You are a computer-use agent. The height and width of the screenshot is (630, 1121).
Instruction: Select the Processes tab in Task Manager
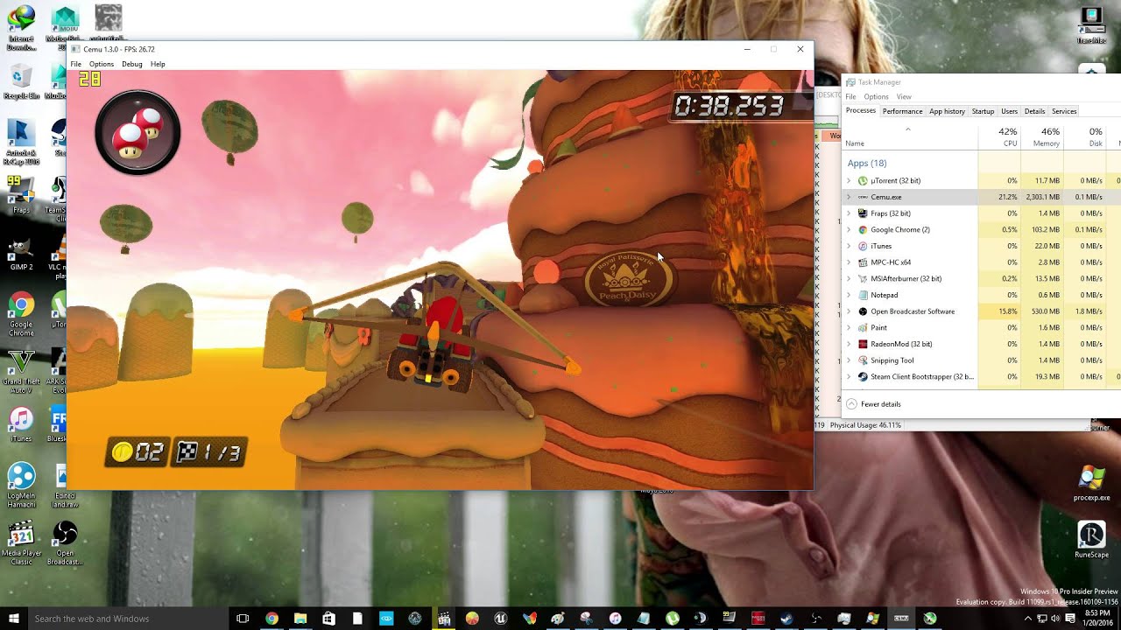861,111
